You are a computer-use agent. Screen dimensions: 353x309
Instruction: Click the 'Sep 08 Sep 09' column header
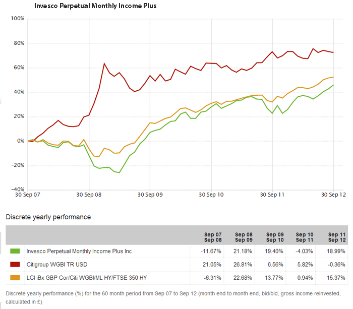coord(244,237)
